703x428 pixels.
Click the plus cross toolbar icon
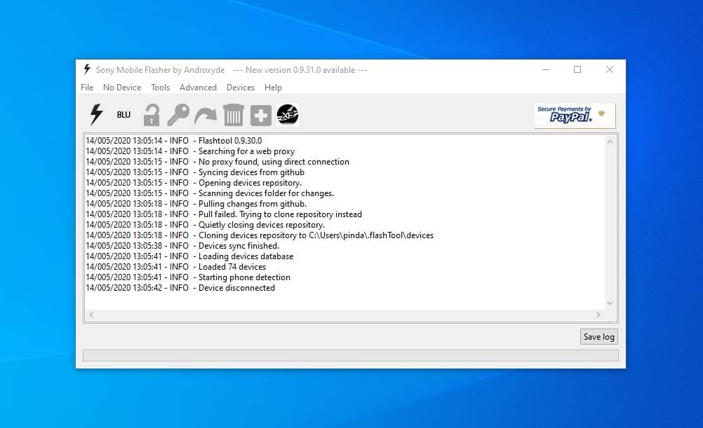point(260,114)
